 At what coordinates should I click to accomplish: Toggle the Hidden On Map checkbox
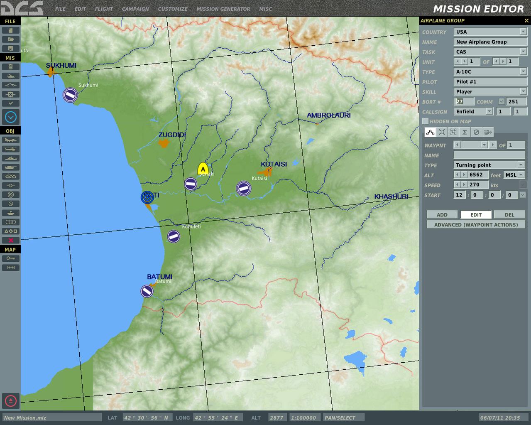tap(425, 121)
